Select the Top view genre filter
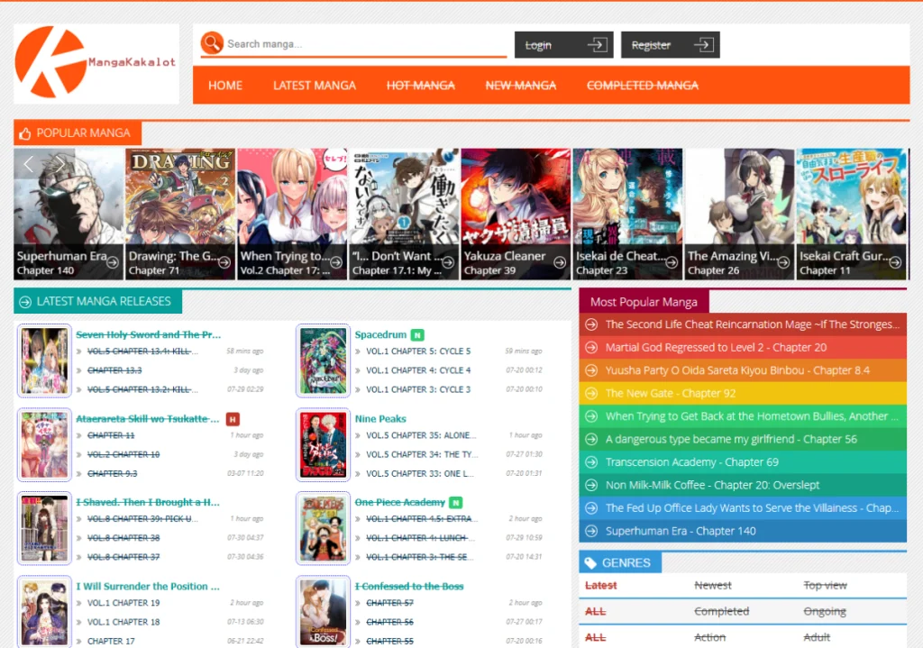923x648 pixels. [x=826, y=585]
